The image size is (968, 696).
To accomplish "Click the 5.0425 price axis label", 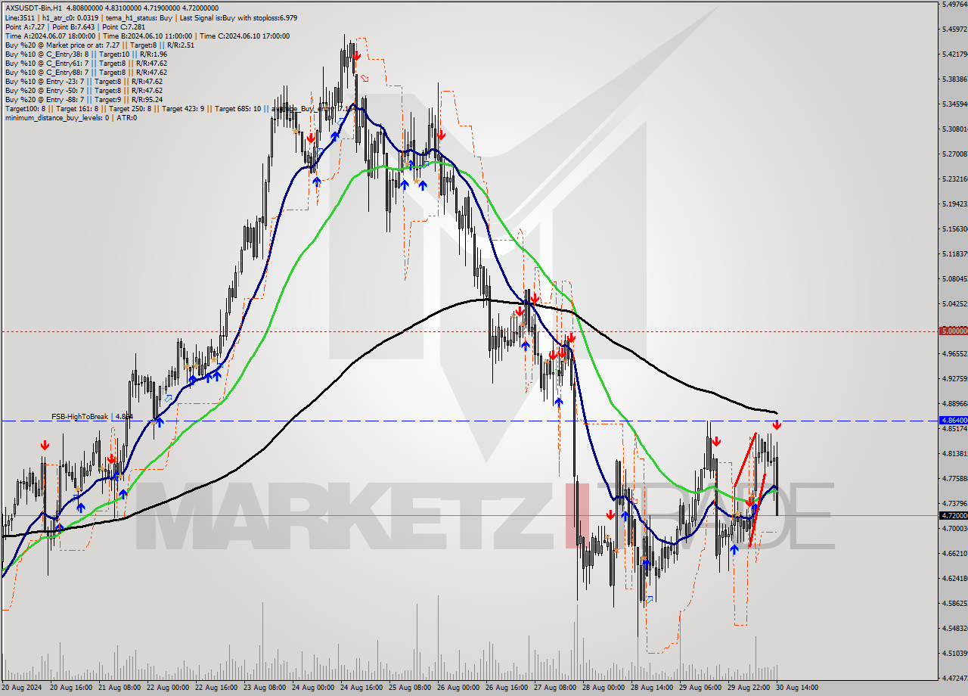I will (x=954, y=304).
